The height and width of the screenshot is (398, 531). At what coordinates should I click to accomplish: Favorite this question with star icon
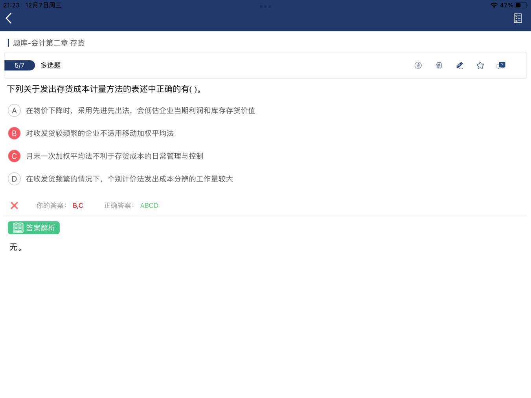(x=480, y=66)
